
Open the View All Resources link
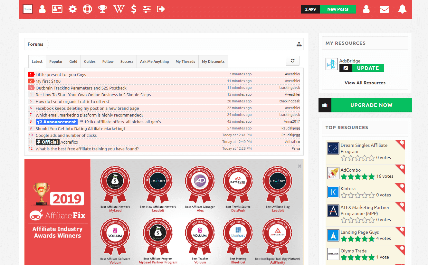click(x=365, y=83)
